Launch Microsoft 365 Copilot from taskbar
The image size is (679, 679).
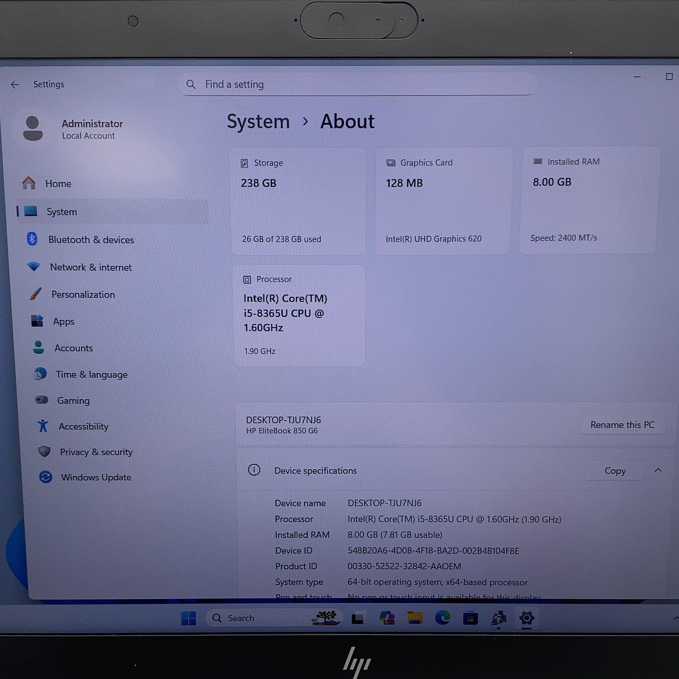pos(387,618)
